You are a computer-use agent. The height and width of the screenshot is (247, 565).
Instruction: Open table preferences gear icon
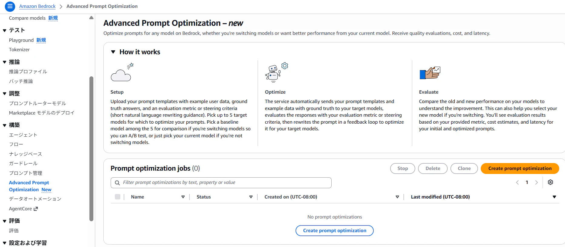[x=550, y=182]
